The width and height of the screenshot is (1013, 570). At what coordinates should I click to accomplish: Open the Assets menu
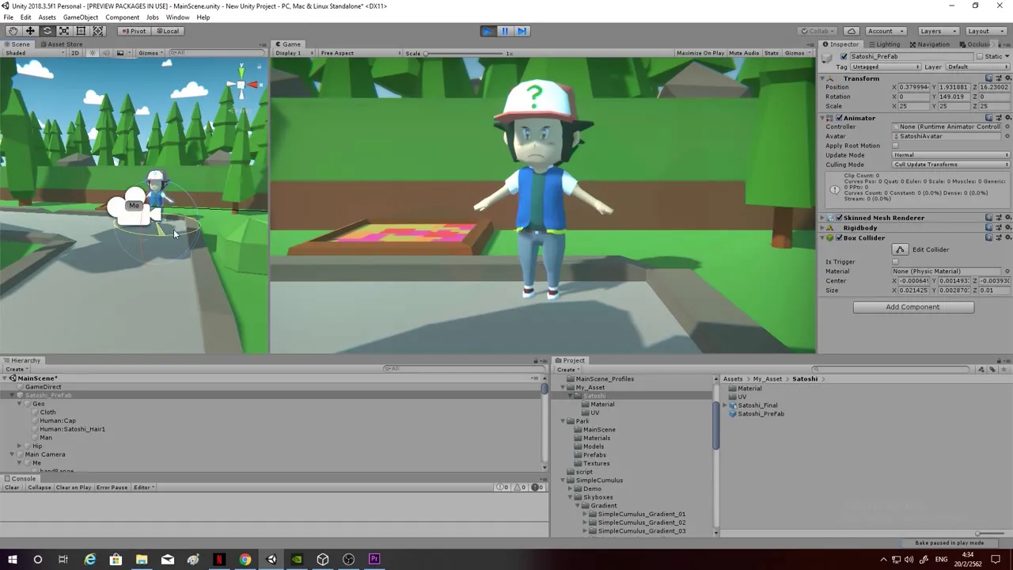(47, 17)
